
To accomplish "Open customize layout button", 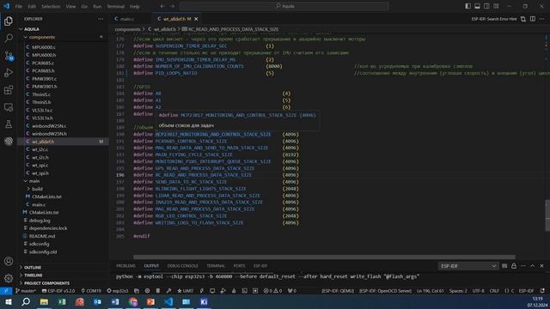I will tap(496, 6).
